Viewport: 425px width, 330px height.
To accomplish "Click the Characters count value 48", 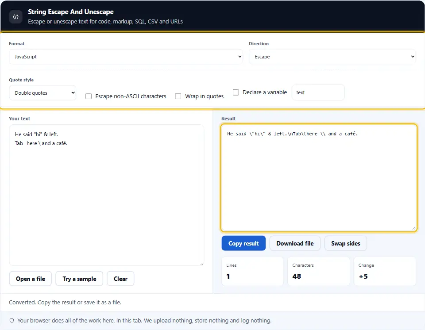I will point(297,276).
